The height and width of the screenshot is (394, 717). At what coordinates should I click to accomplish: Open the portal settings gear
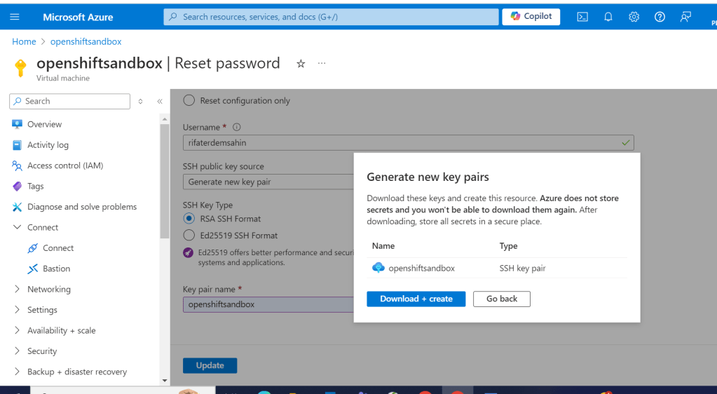tap(634, 17)
